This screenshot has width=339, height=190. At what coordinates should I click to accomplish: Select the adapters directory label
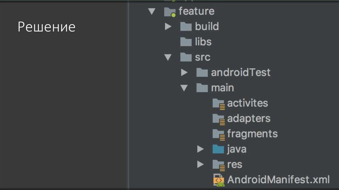pos(249,119)
